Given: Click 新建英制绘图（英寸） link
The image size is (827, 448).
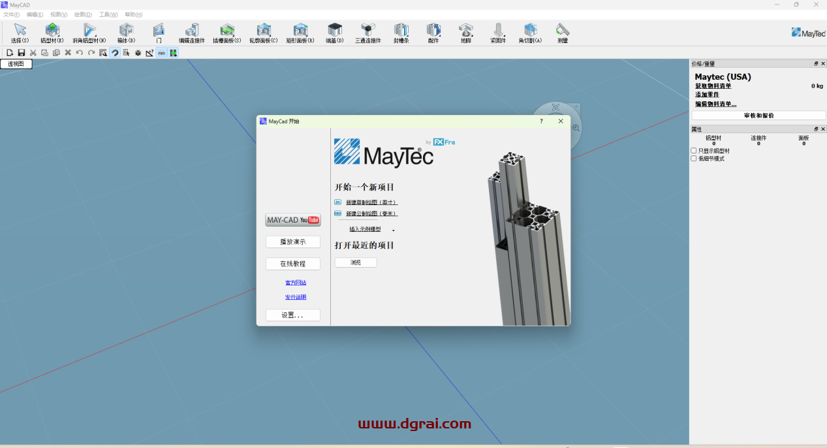Looking at the screenshot, I should (371, 202).
